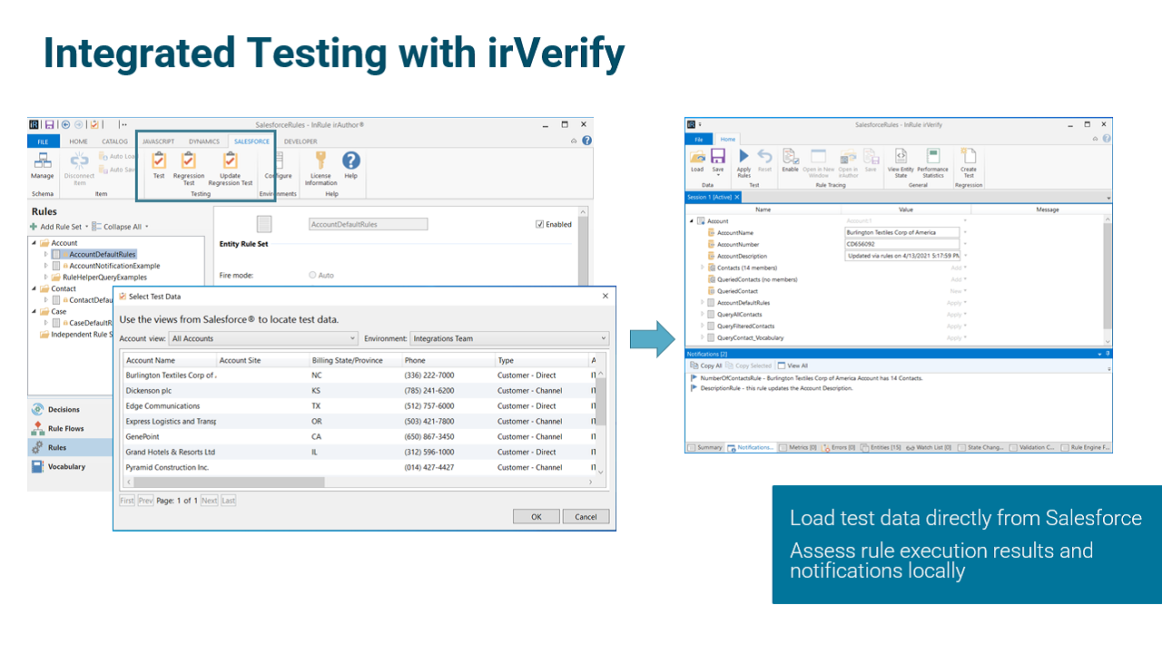Open the Errors [0] bottom tab
Viewport: 1162px width, 653px height.
839,447
